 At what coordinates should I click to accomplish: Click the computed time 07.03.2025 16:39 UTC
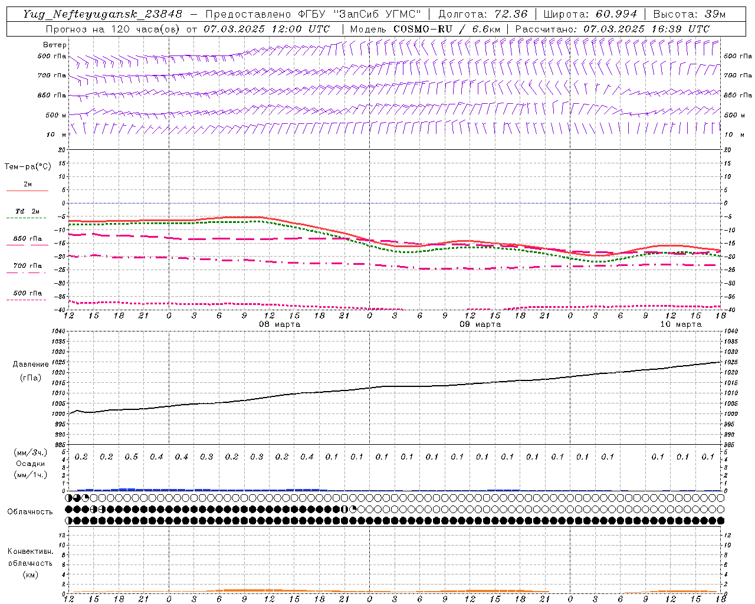pos(646,29)
